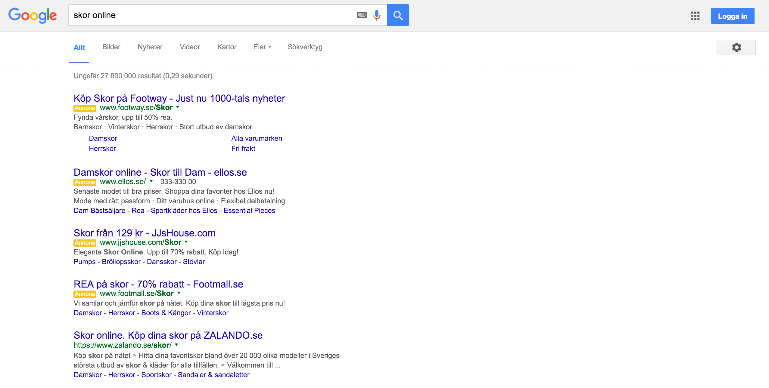Click Rea link under Ellos ad
Screen dimensions: 769x388
click(x=138, y=211)
